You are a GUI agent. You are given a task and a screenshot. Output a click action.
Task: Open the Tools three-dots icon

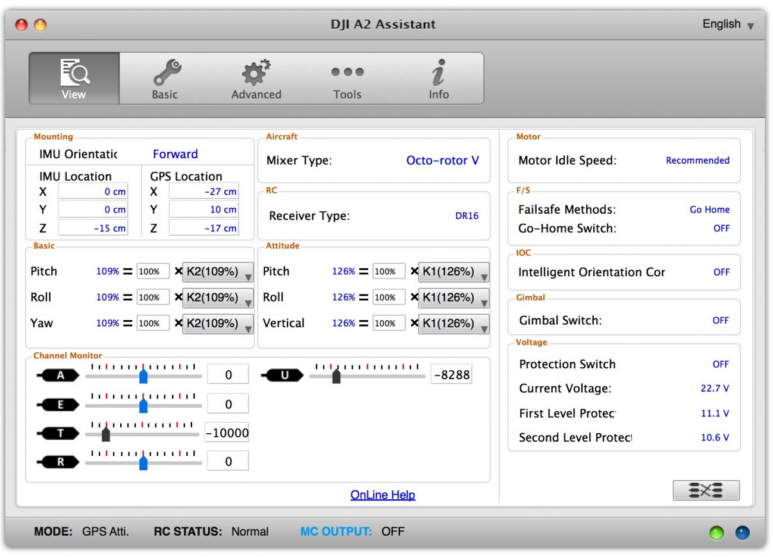click(x=348, y=72)
